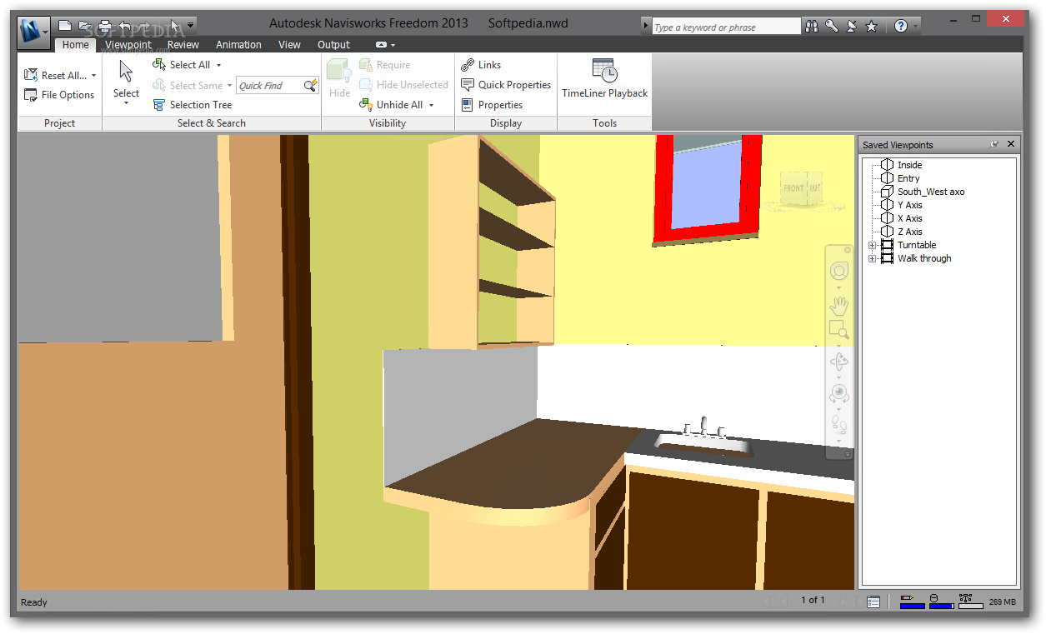Toggle the Selection Tree window
1046x634 pixels.
tap(193, 105)
